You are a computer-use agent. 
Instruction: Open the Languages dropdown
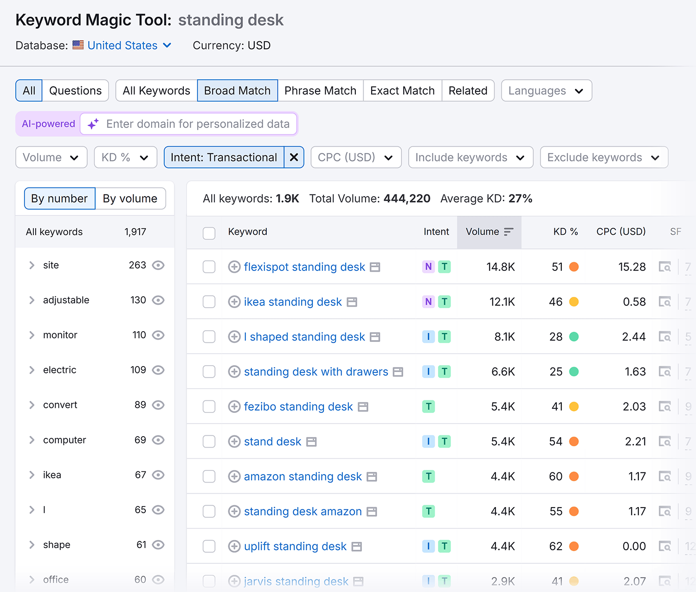(x=547, y=90)
